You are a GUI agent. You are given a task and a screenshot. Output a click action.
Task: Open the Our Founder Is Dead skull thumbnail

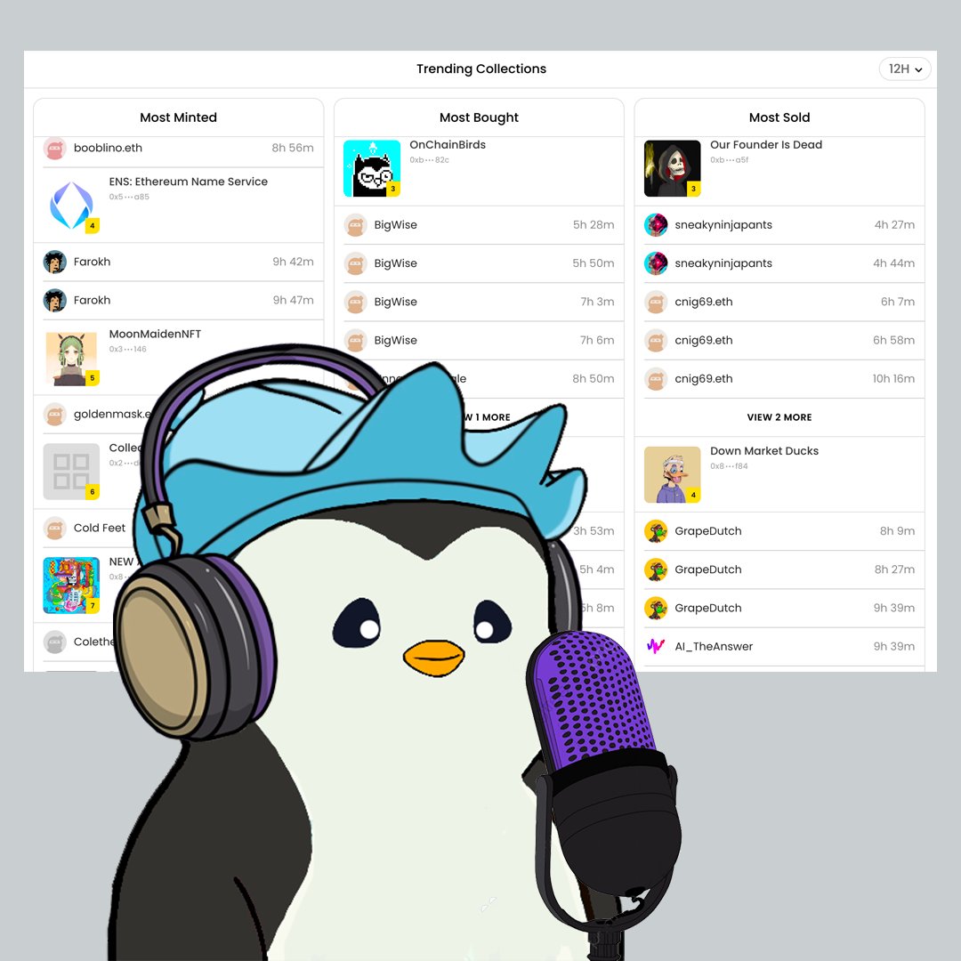click(673, 168)
